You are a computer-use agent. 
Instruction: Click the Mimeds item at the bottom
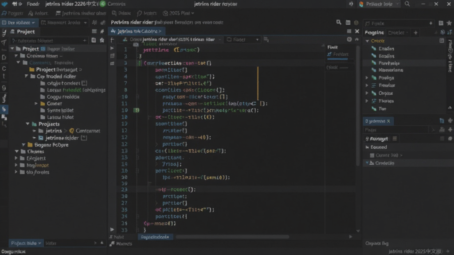coord(121,244)
